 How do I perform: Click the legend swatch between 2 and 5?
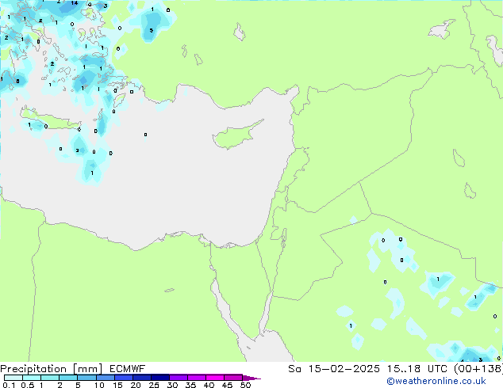pos(68,378)
